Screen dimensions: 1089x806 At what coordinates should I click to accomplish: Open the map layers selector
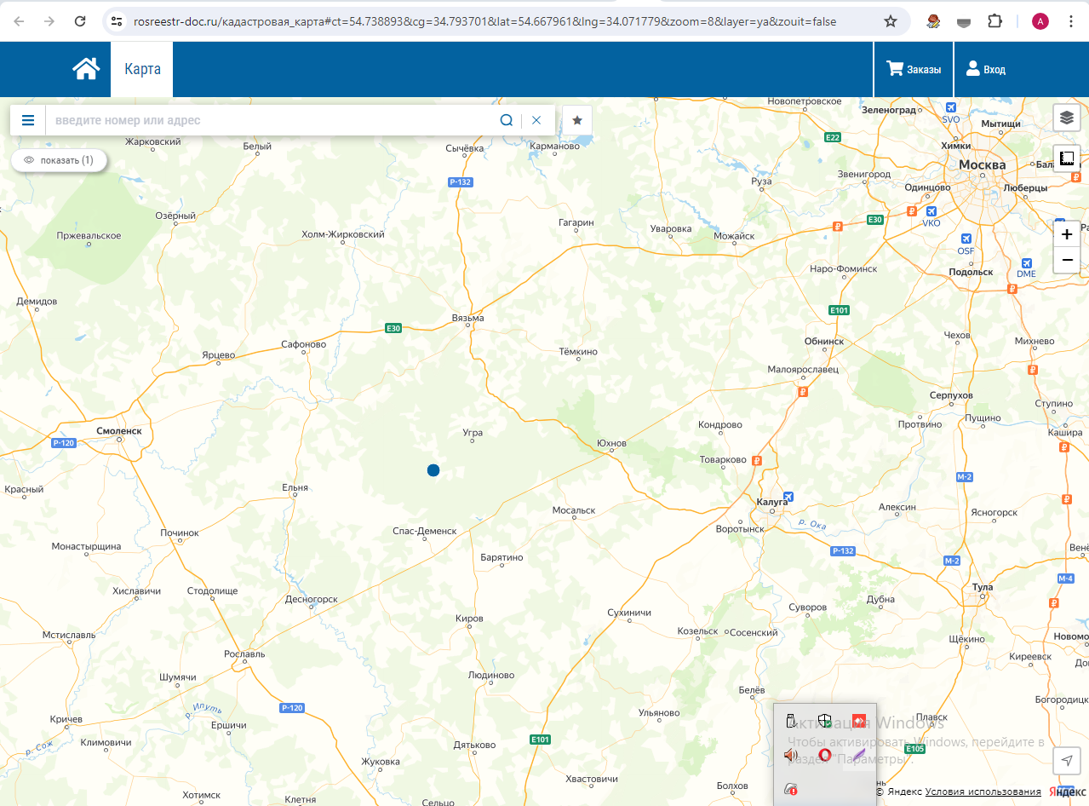[x=1067, y=118]
